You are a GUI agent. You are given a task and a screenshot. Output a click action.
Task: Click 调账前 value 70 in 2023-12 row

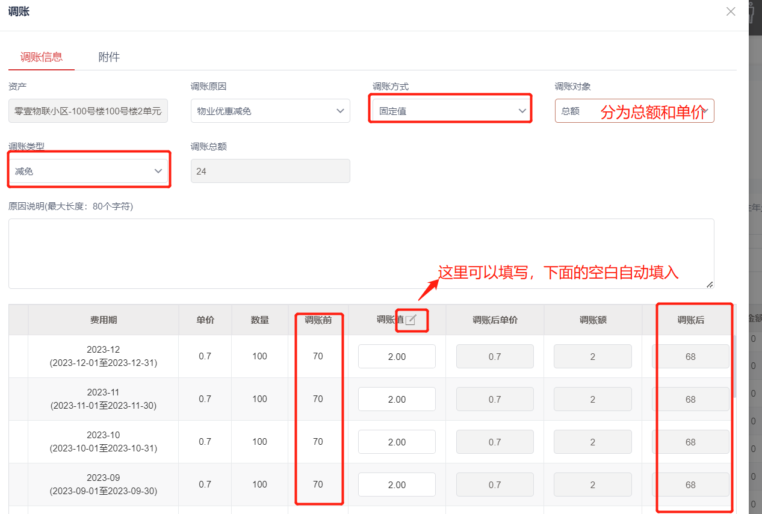click(x=318, y=356)
